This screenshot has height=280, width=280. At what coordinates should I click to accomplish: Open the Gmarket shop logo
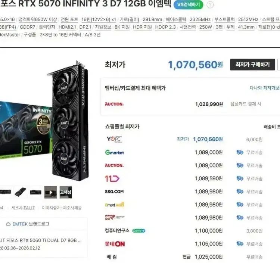(x=115, y=152)
